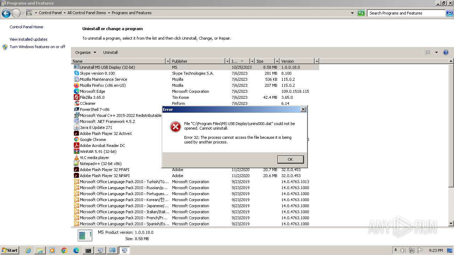
Task: Open Turn Windows features on or off
Action: tap(37, 47)
